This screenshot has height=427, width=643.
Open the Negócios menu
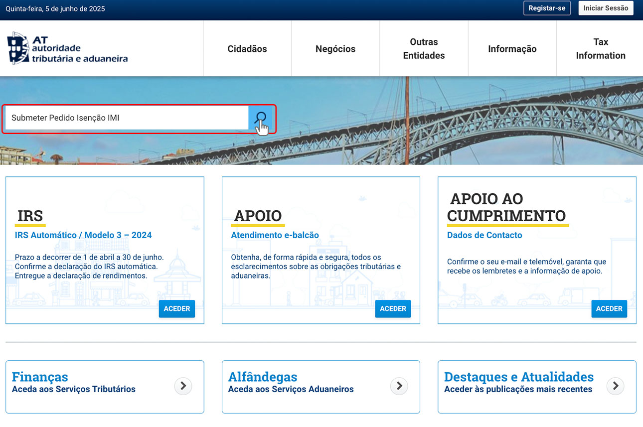tap(335, 49)
